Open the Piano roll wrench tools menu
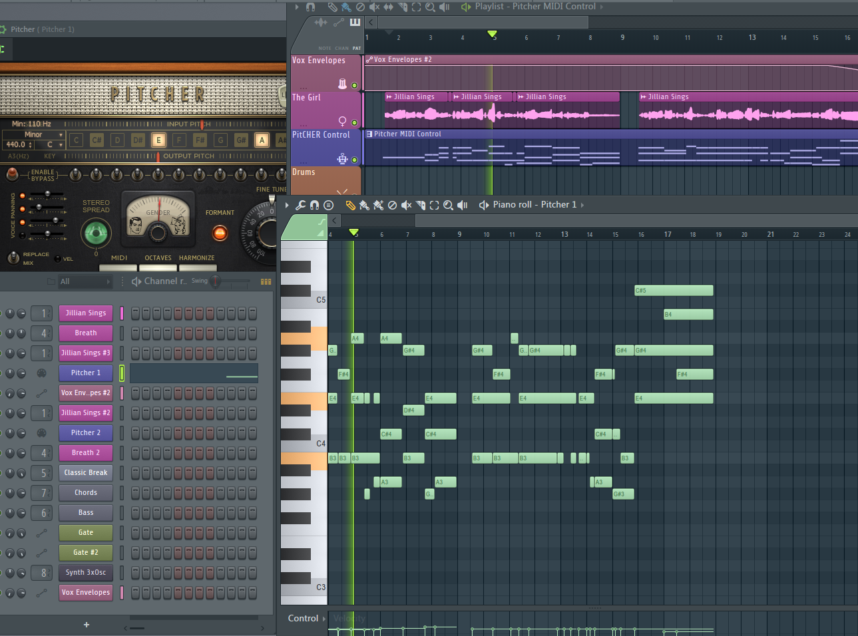This screenshot has width=858, height=636. [301, 205]
